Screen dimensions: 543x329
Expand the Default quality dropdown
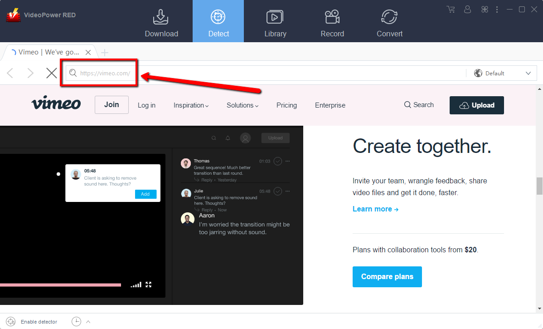pyautogui.click(x=528, y=73)
